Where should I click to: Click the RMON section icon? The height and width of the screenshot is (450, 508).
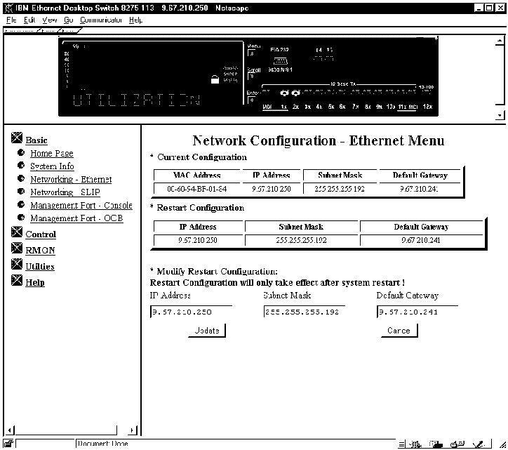coord(18,249)
